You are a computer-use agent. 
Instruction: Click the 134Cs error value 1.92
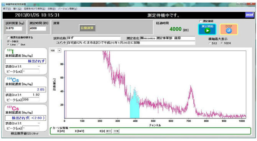pos(36,95)
